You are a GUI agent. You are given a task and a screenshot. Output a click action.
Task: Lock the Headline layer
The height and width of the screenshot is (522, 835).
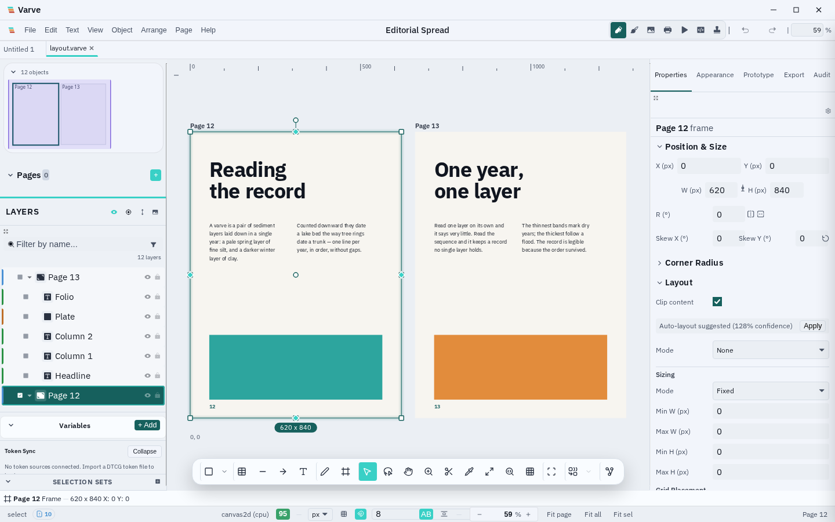(157, 376)
